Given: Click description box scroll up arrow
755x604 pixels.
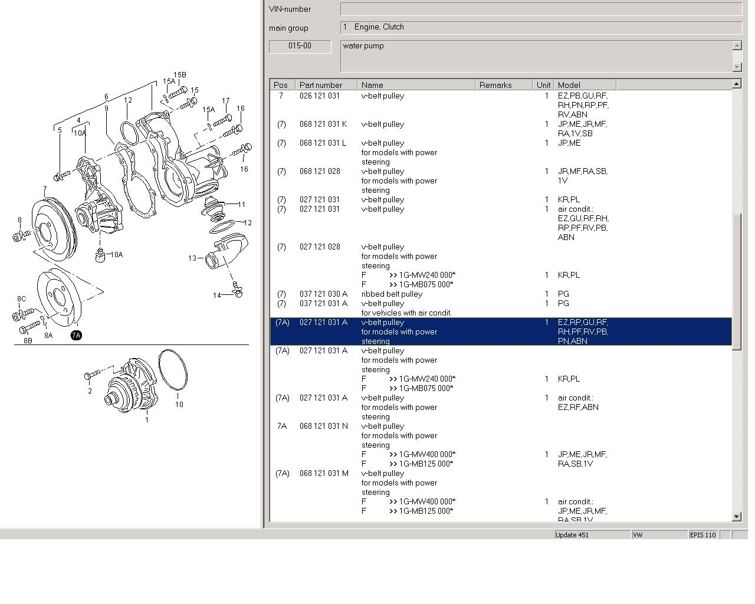Looking at the screenshot, I should [737, 45].
